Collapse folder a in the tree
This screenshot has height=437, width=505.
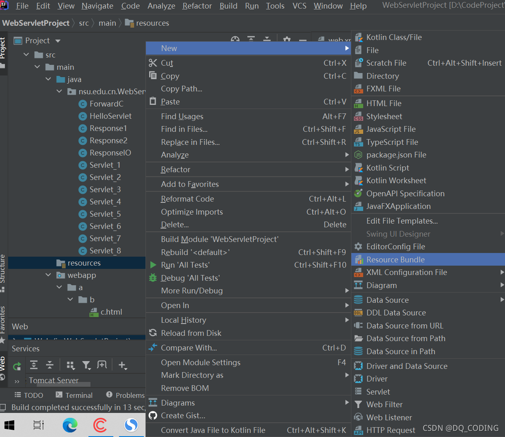pos(60,287)
